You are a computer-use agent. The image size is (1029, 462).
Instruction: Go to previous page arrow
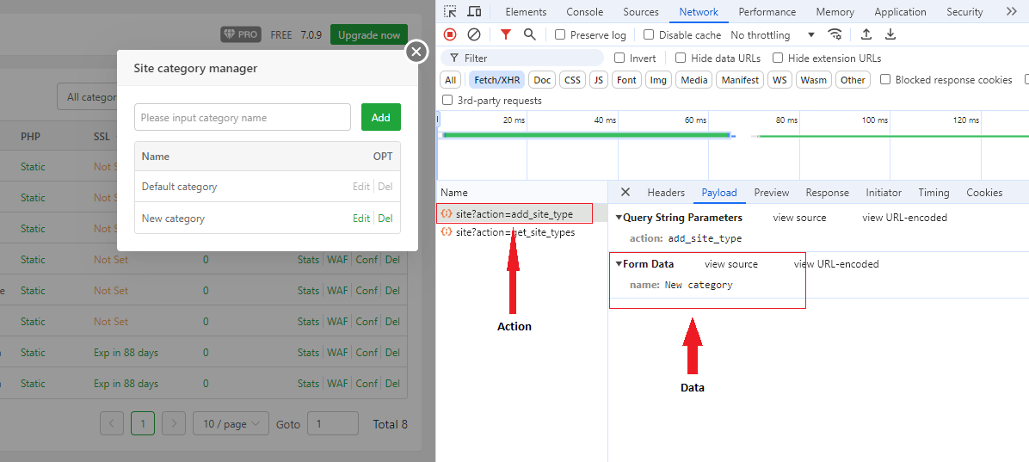pos(112,424)
